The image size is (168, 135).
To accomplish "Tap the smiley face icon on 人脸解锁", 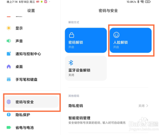I will pos(116,35).
